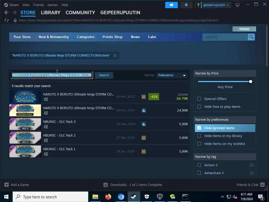The width and height of the screenshot is (269, 202).
Task: Open the Friends menu
Action: (39, 5)
